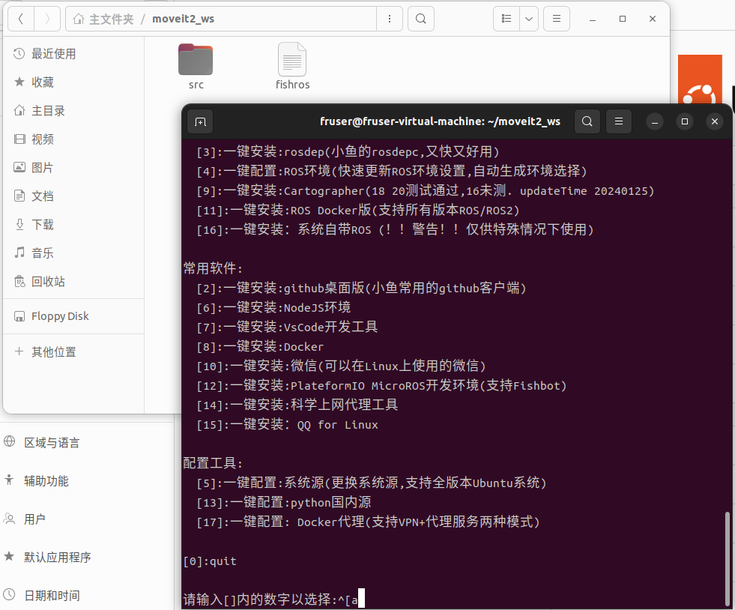The height and width of the screenshot is (610, 735).
Task: Click terminal heading '配置工具:'
Action: [x=214, y=463]
